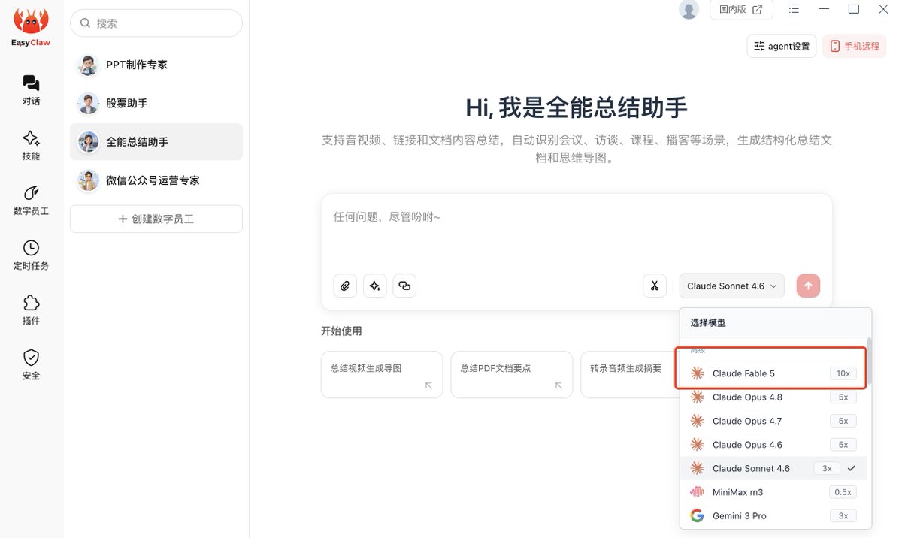
Task: Click the link icon under input box
Action: (x=404, y=286)
